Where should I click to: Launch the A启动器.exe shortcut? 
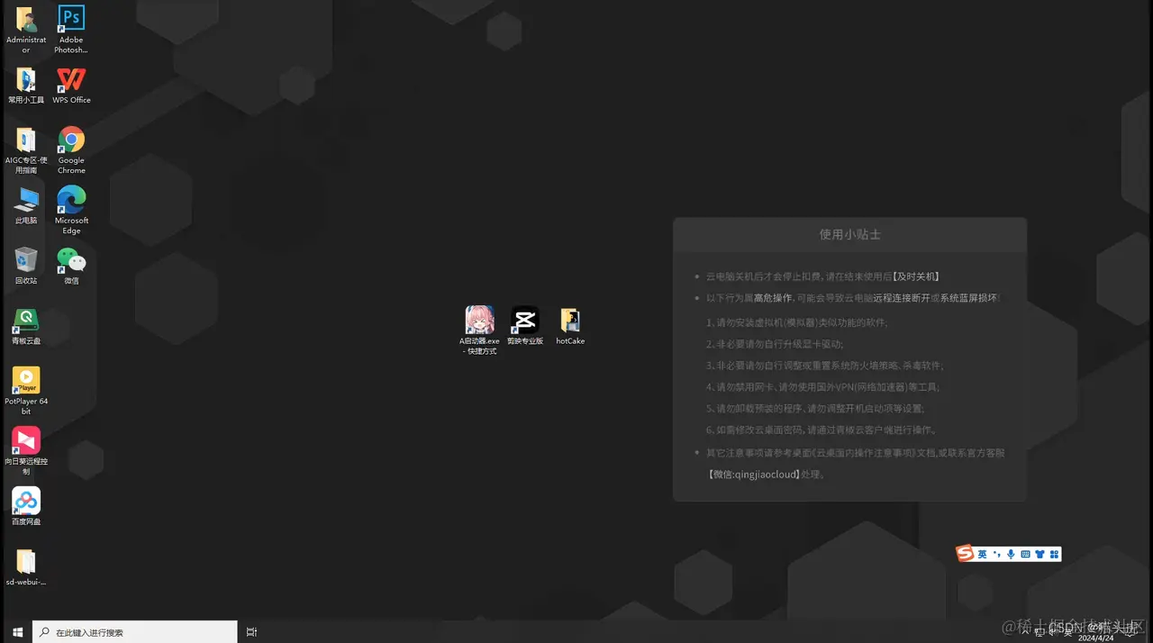[479, 320]
